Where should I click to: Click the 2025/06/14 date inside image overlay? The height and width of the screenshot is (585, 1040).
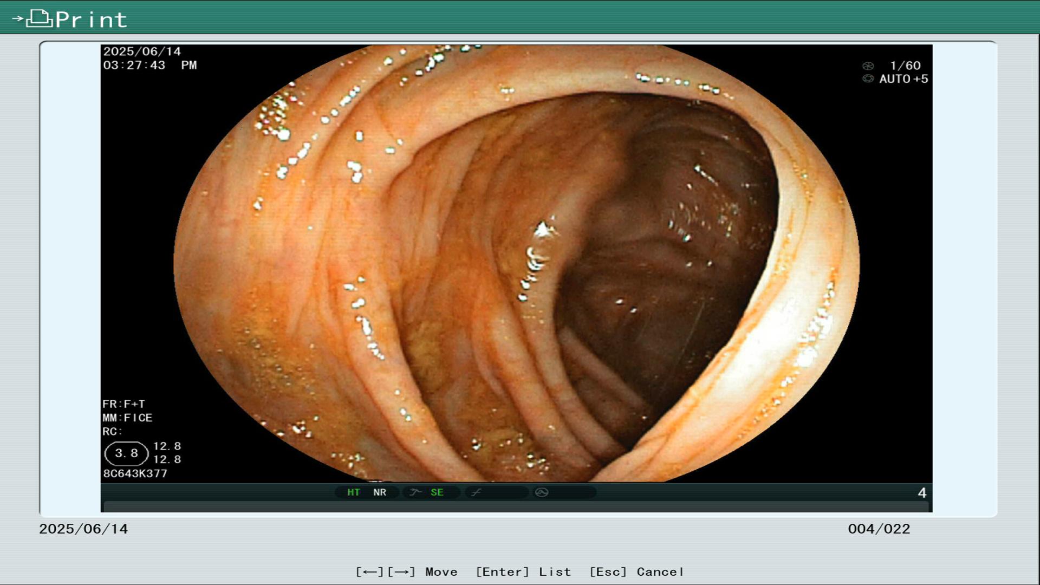coord(142,51)
